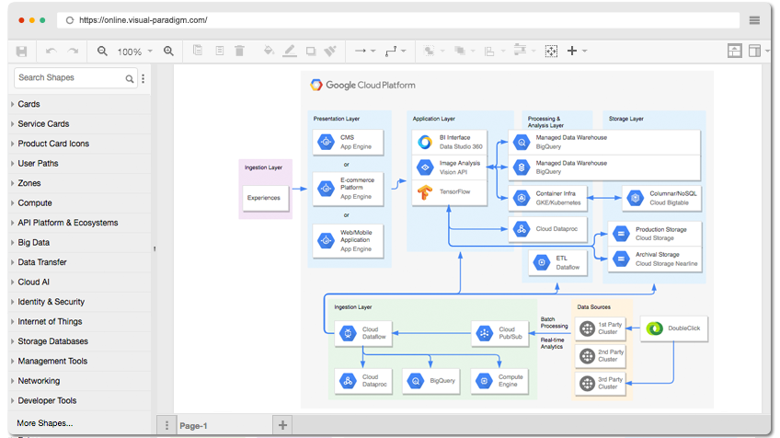Select the Columnar/NoSQL Cloud Bigtable shape
Screen dimensions: 780x438
pos(661,198)
